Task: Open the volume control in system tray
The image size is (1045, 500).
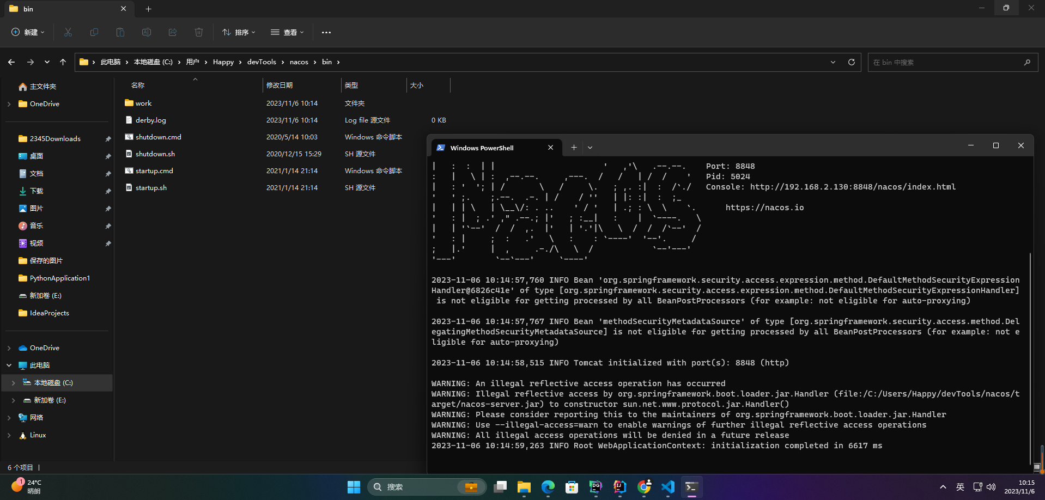Action: 991,487
